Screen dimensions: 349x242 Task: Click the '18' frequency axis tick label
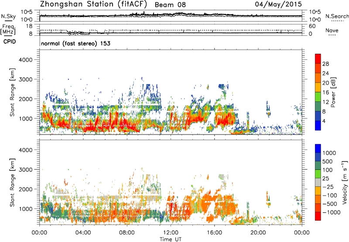29,26
